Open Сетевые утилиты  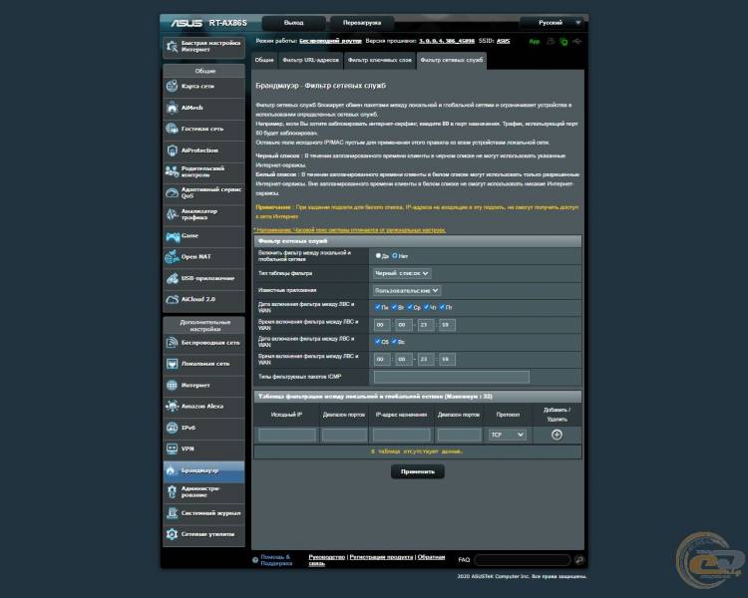(203, 534)
